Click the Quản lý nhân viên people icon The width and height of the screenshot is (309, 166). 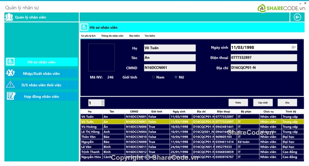tap(9, 17)
